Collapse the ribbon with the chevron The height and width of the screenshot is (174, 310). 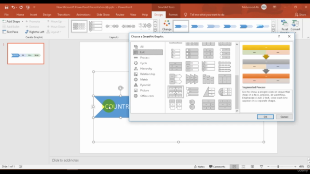[308, 37]
